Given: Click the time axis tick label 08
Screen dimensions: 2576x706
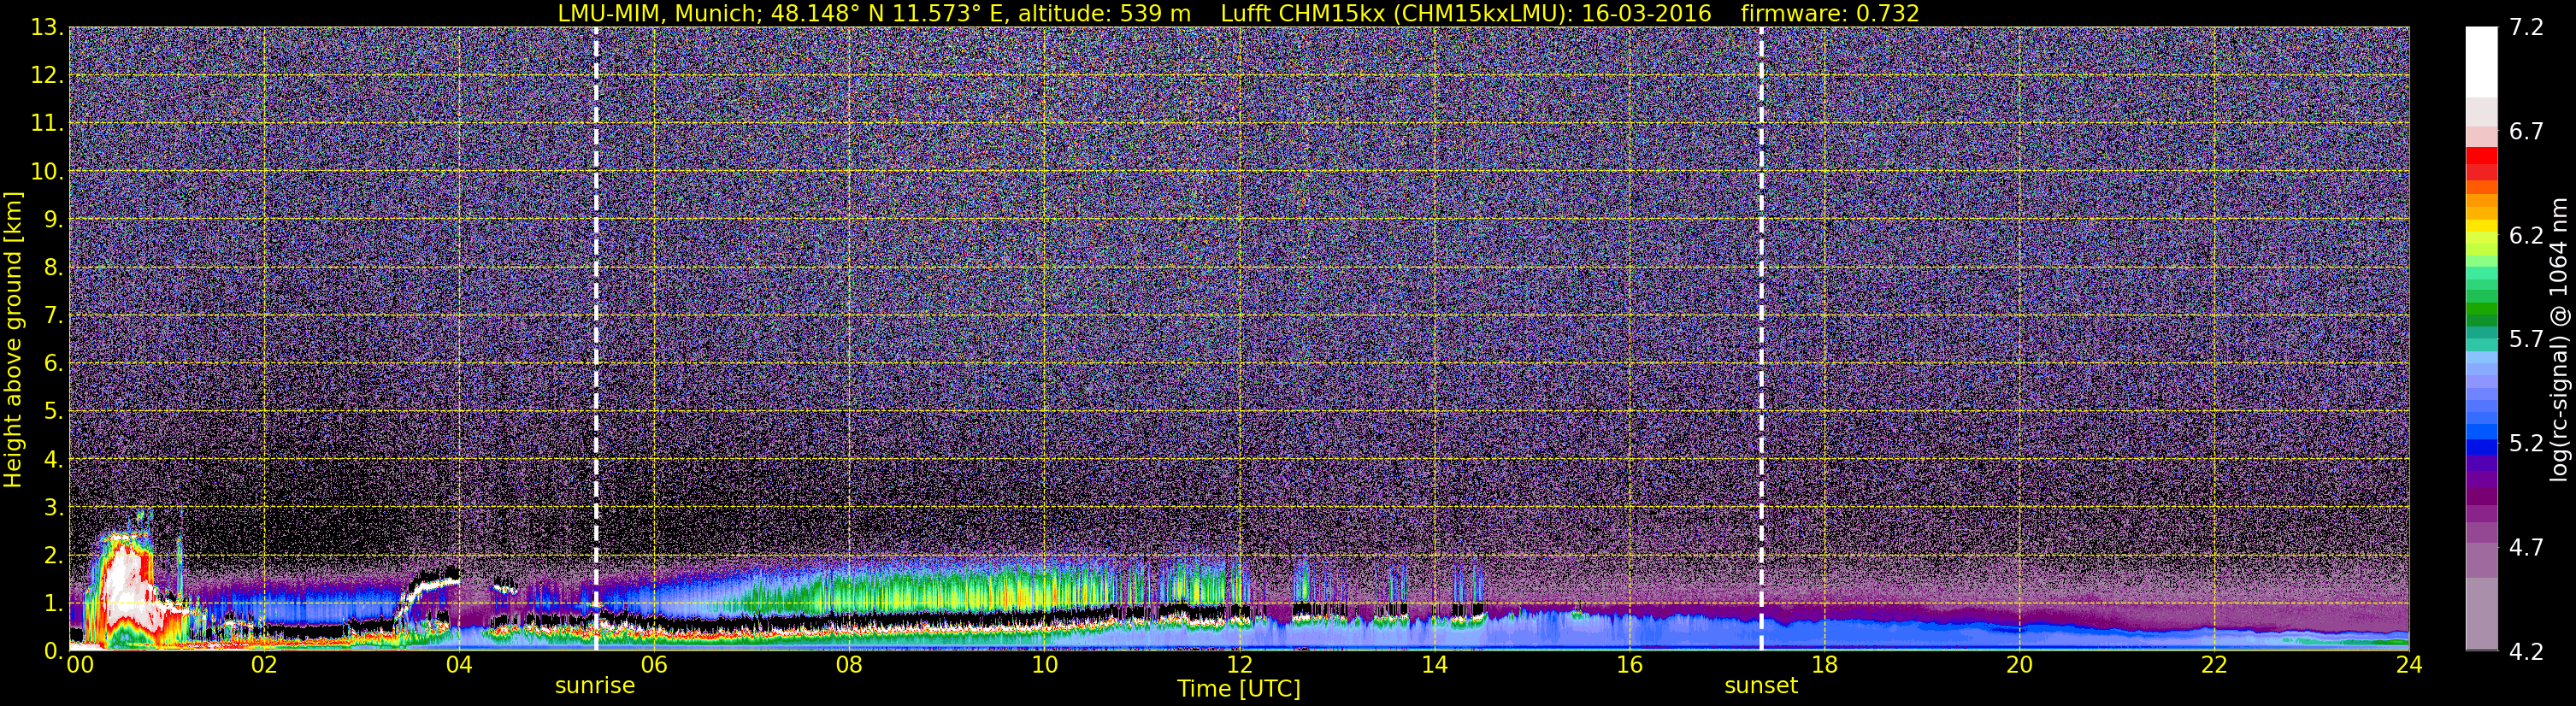Looking at the screenshot, I should point(849,666).
